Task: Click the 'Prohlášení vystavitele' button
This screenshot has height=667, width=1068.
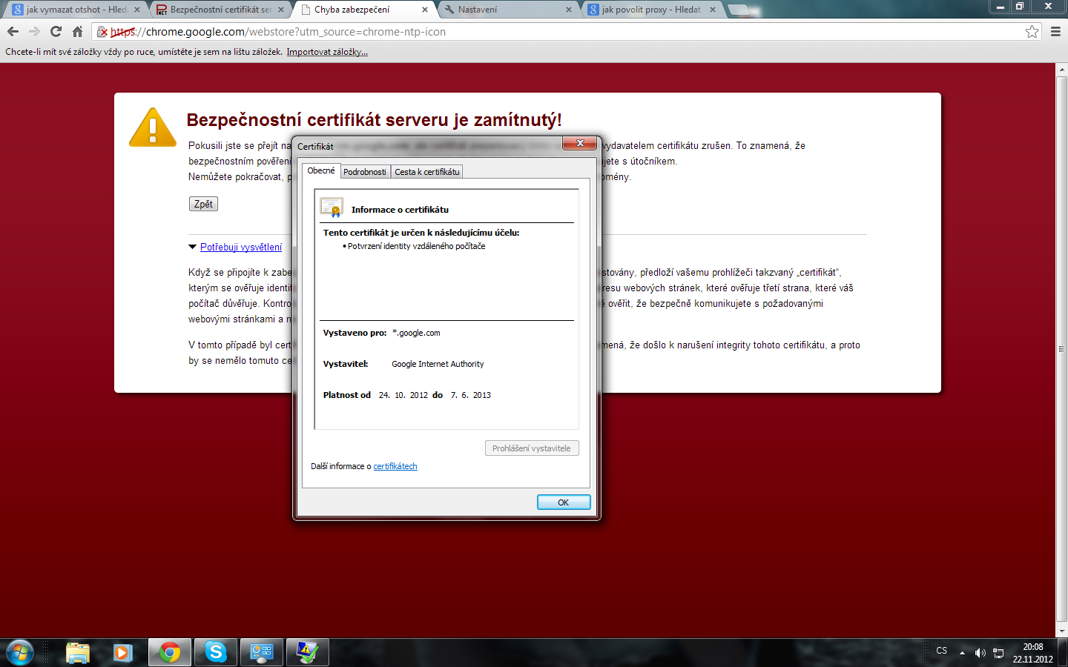Action: pos(532,448)
